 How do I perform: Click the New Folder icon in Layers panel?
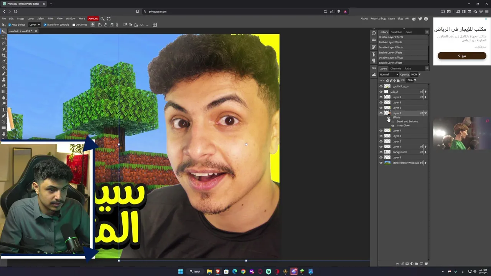417,264
